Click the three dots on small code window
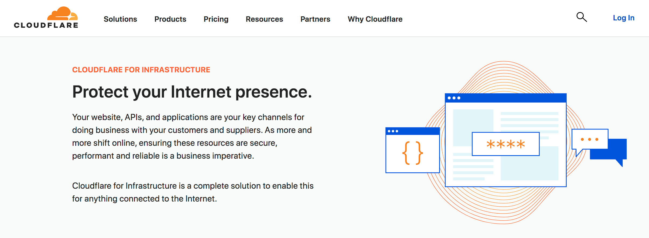This screenshot has width=649, height=238. pos(393,131)
